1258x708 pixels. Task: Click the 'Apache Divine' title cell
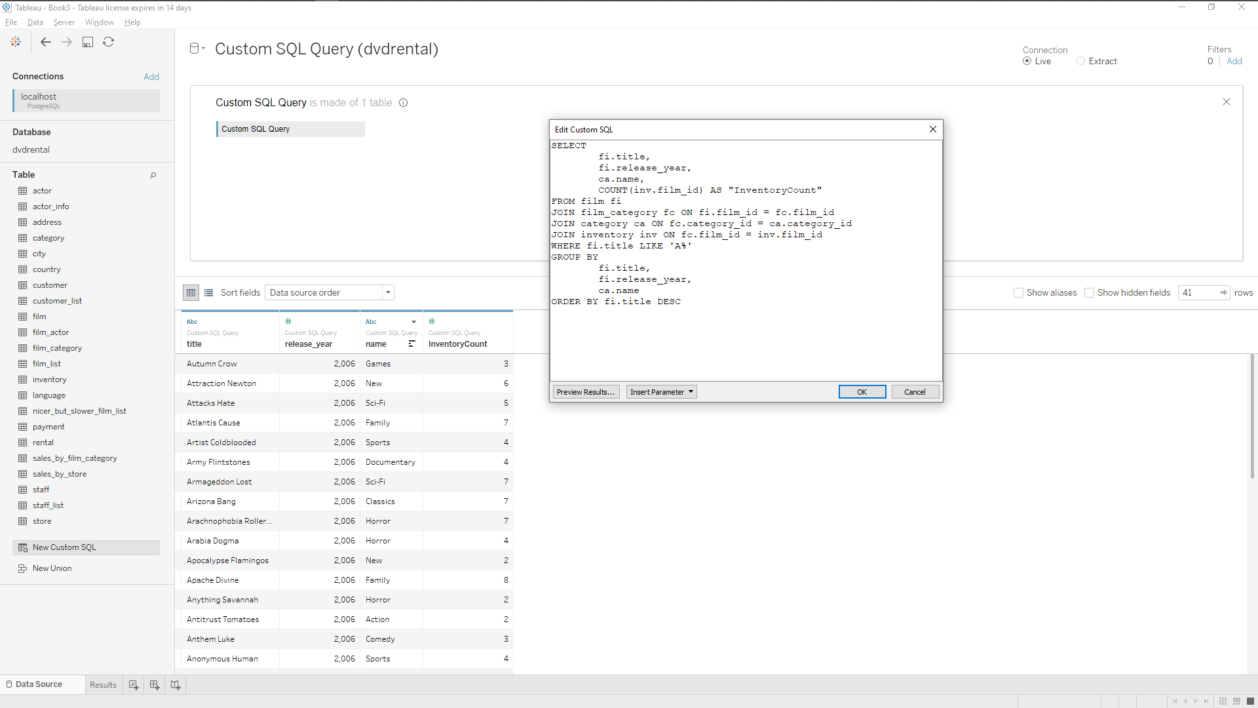(x=230, y=580)
